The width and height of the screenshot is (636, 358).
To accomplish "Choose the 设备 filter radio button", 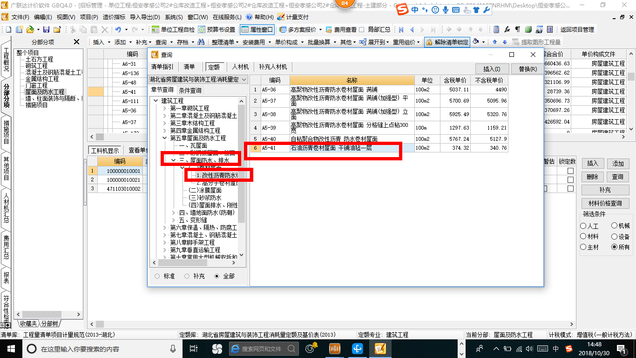I will click(615, 236).
